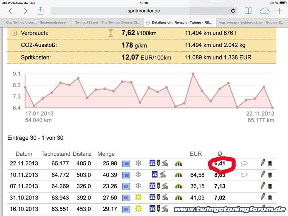Go back with Safari back arrow

(10, 11)
